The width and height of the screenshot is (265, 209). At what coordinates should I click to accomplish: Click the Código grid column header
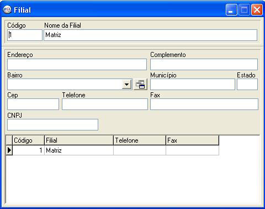28,140
